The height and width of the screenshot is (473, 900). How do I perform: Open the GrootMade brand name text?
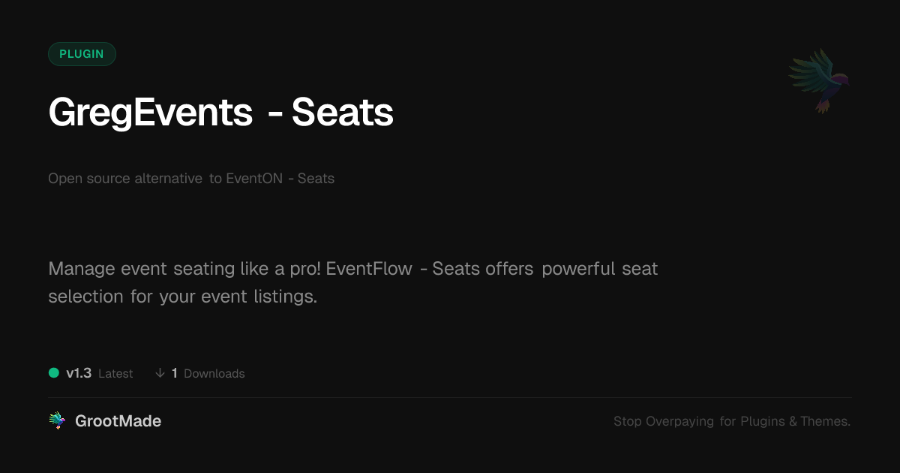[118, 421]
